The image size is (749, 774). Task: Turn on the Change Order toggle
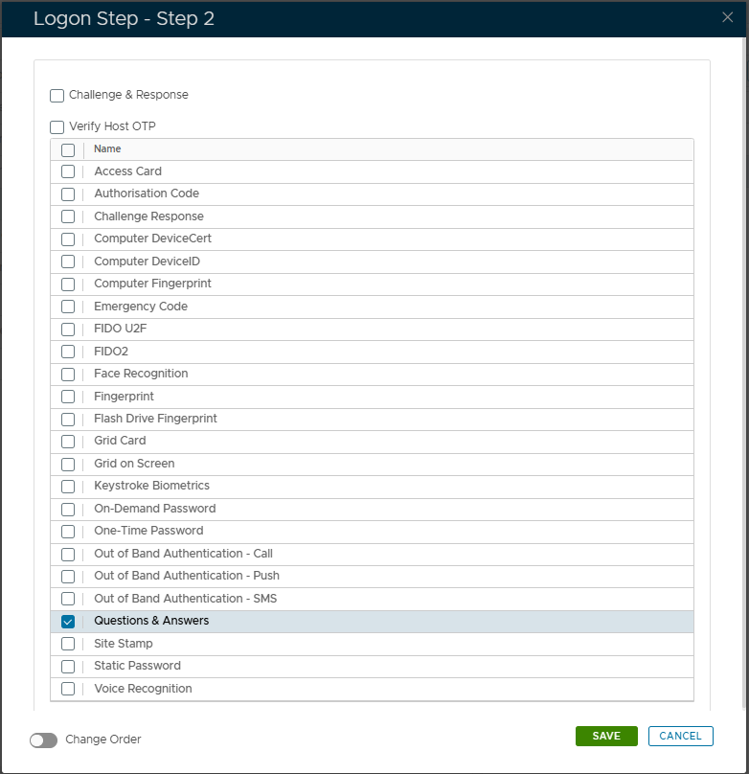tap(43, 740)
